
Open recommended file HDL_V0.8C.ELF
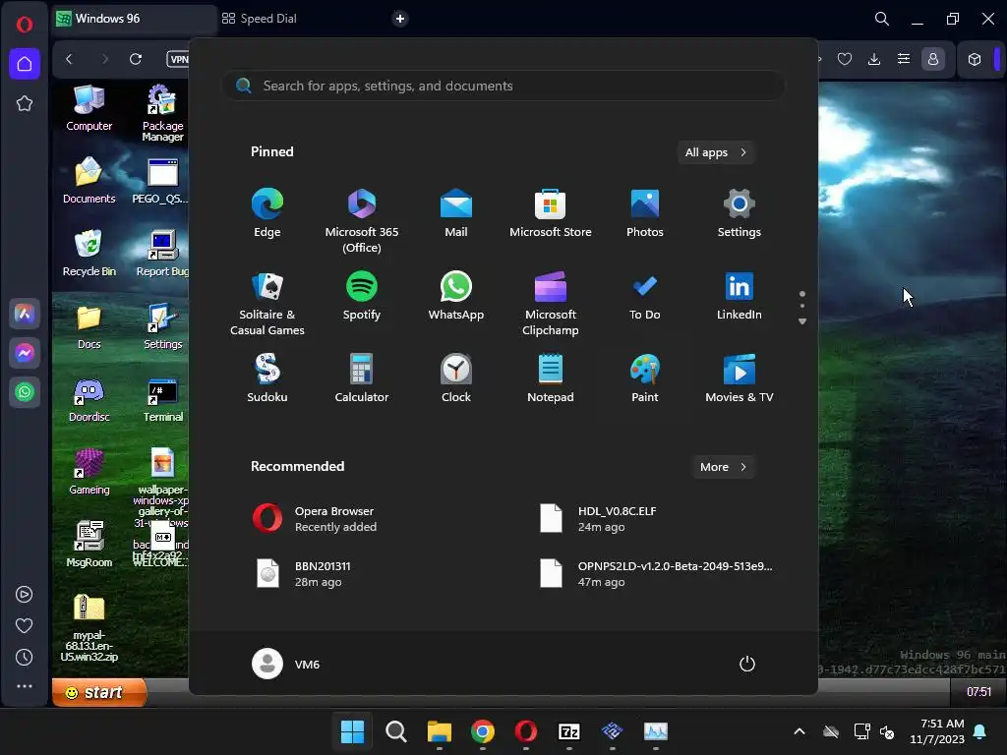(616, 519)
